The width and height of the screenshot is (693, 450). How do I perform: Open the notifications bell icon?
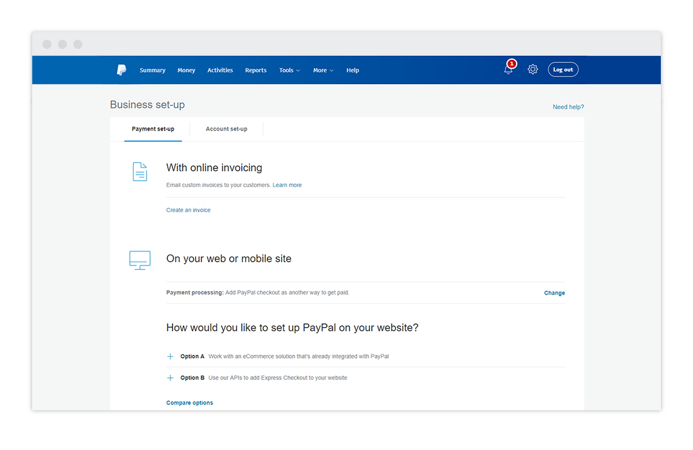[x=508, y=70]
